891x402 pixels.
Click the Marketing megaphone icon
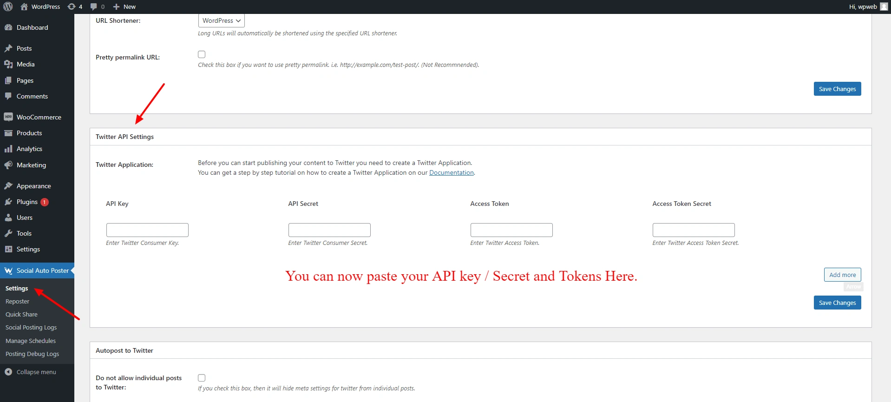pyautogui.click(x=8, y=165)
